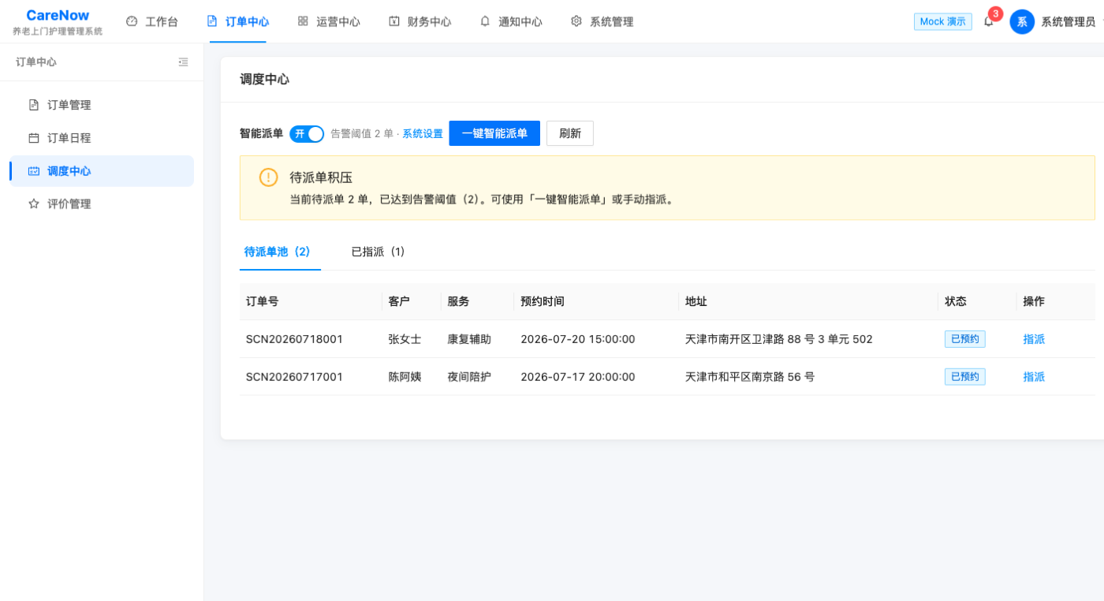Open 工作台 in the top menu
Viewport: 1104px width, 601px height.
tap(152, 21)
